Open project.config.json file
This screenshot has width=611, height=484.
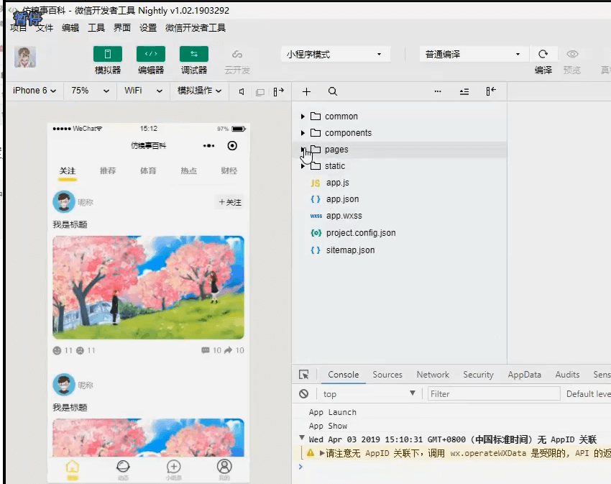[x=360, y=233]
